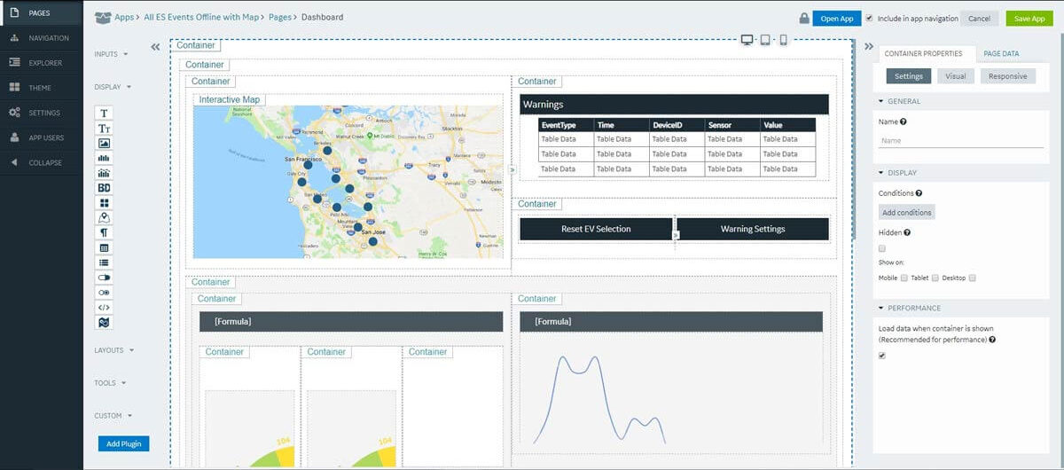
Task: Select the toggle-pill widget icon
Action: click(x=105, y=278)
